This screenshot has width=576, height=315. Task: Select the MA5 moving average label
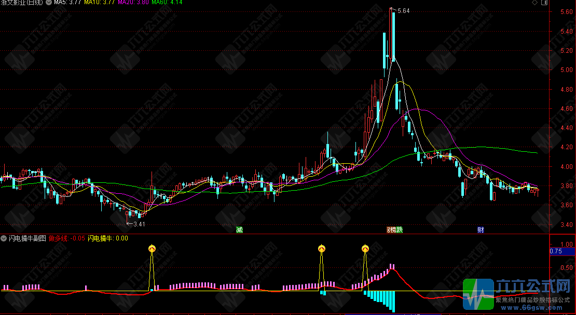(x=67, y=3)
